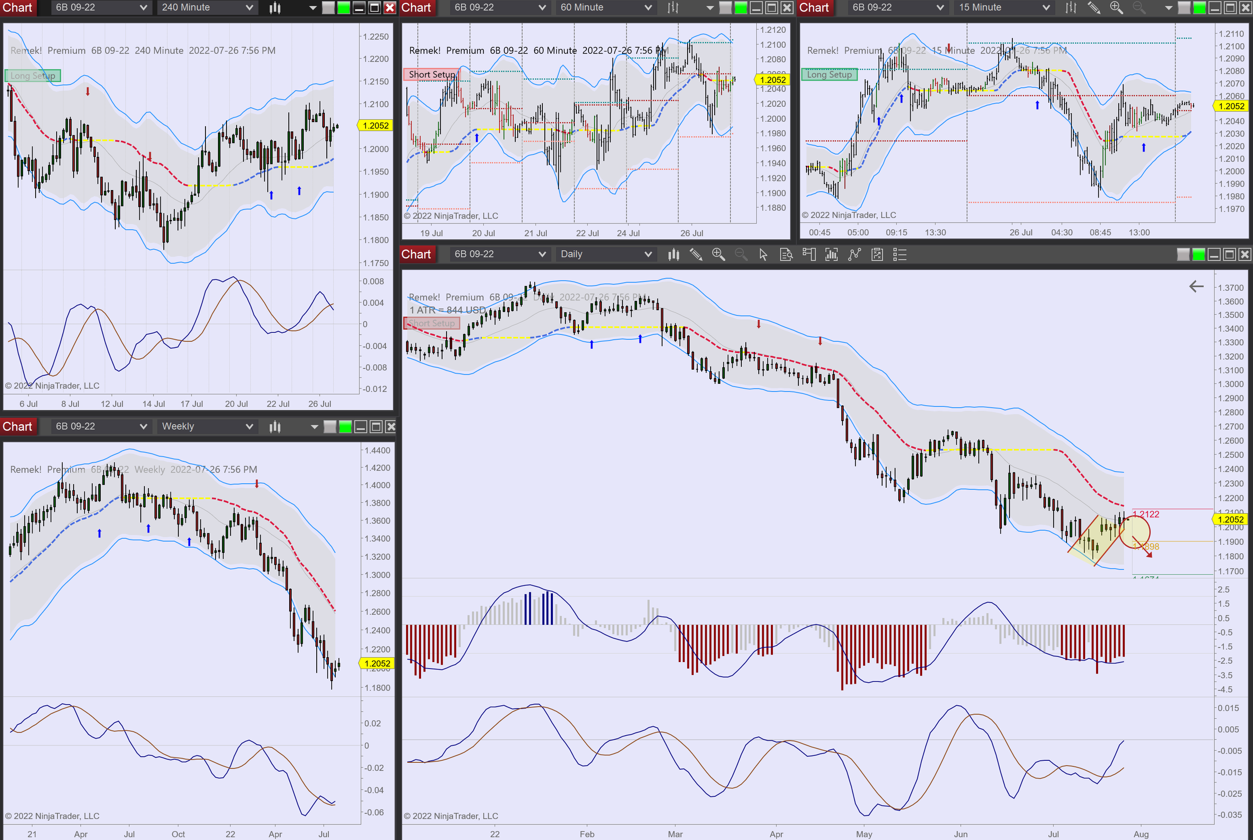This screenshot has height=840, width=1253.
Task: Toggle green instrument link on Weekly chart
Action: 345,427
